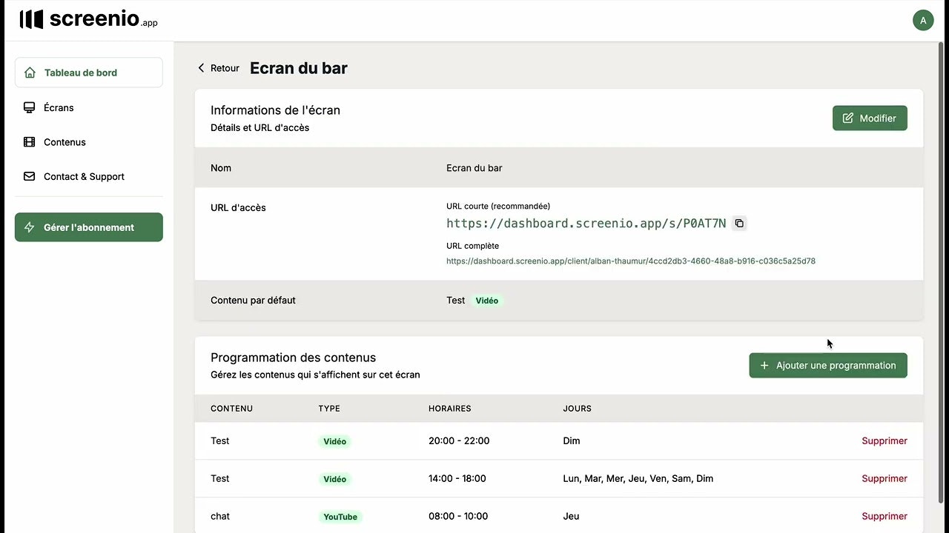Image resolution: width=949 pixels, height=533 pixels.
Task: Click the envelope icon beside Contact & Support
Action: click(30, 176)
